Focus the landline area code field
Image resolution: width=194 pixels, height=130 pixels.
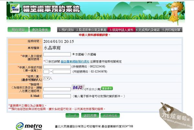pos(46,72)
